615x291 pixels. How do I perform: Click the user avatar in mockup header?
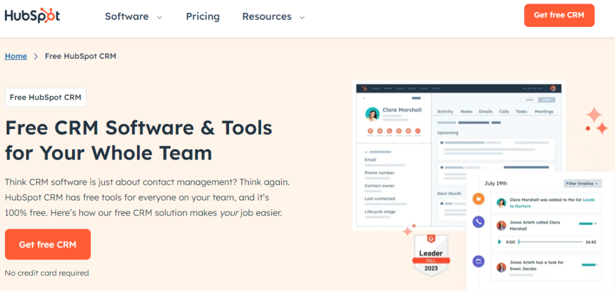553,89
